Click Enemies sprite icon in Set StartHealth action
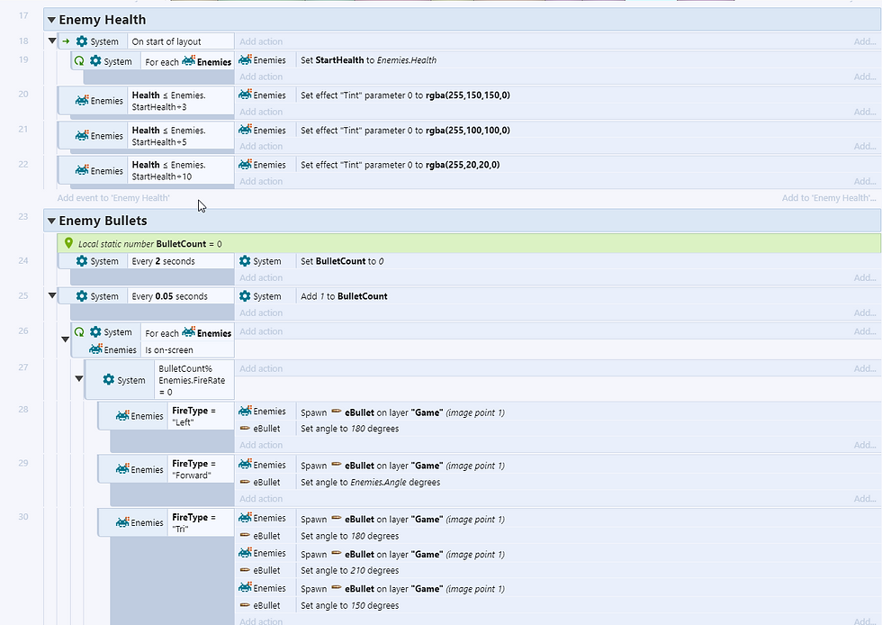Viewport: 882px width, 625px height. pyautogui.click(x=245, y=59)
